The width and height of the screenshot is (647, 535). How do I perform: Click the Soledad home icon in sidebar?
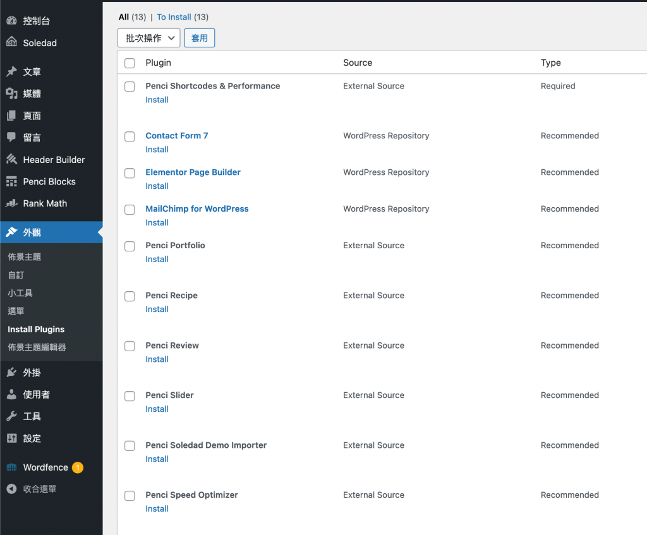tap(11, 42)
